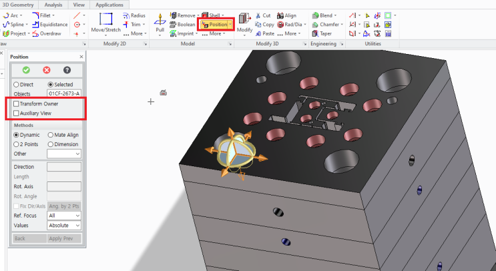Open the Blend dropdown arrow
Image resolution: width=496 pixels, height=271 pixels.
[335, 15]
